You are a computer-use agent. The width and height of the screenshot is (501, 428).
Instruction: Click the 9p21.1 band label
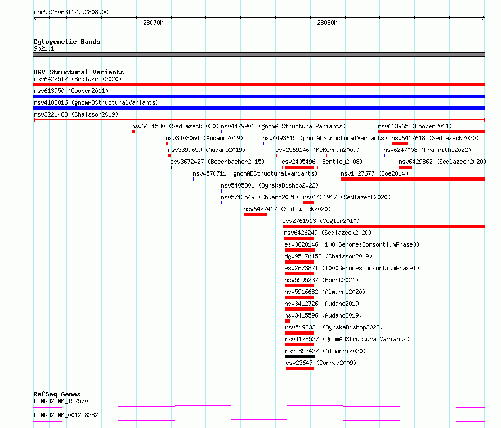(x=44, y=48)
